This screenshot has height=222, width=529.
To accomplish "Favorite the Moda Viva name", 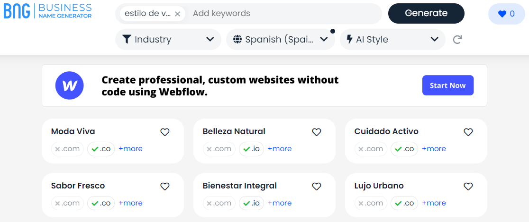I will click(x=165, y=132).
